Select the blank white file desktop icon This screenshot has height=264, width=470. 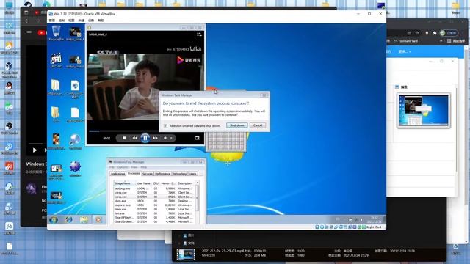pos(75,115)
